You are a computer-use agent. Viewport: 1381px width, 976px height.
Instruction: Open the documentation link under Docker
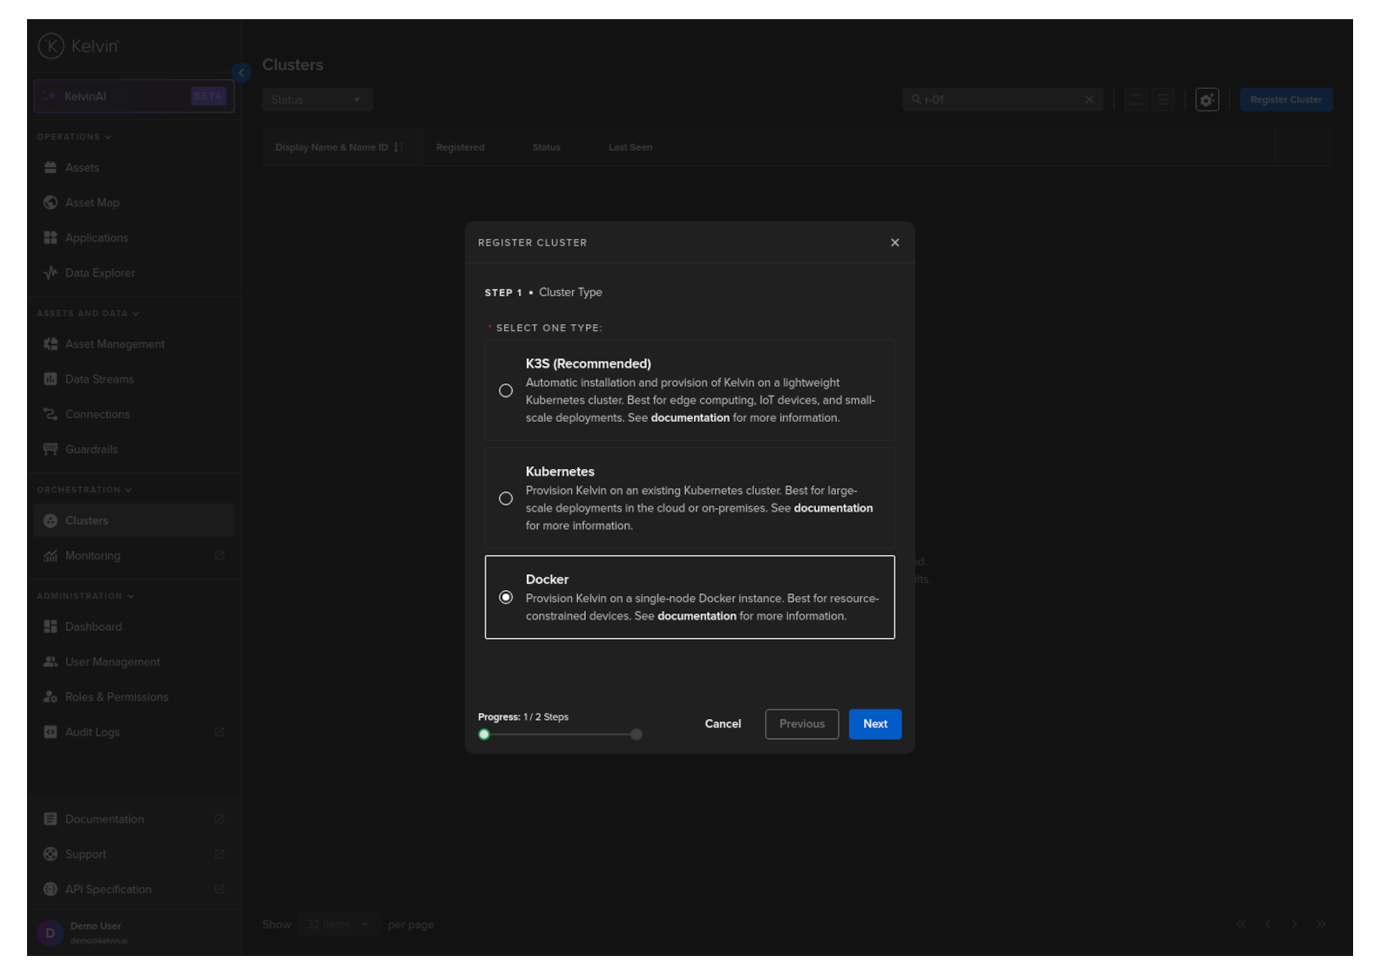click(x=696, y=616)
